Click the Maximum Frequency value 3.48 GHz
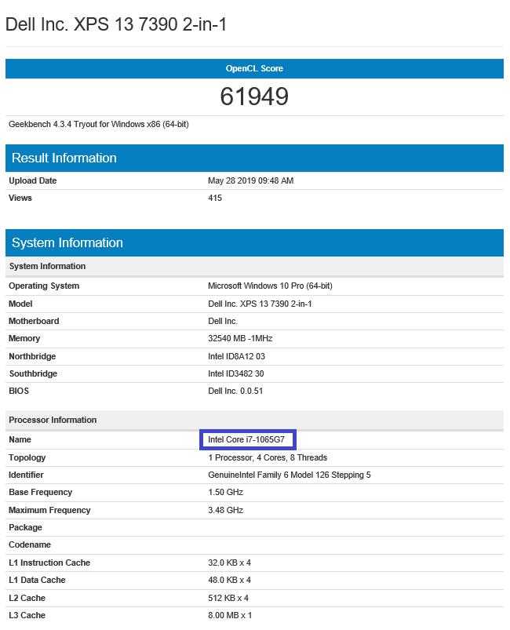 point(226,510)
